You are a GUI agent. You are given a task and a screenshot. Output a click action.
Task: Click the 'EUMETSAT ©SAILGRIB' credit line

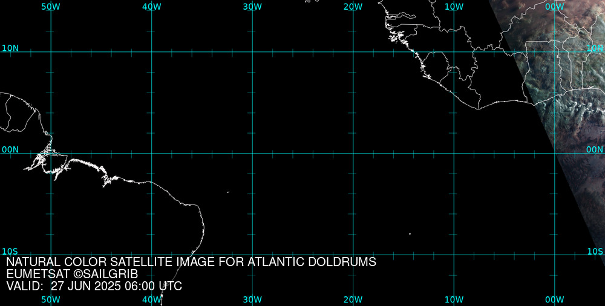72,275
